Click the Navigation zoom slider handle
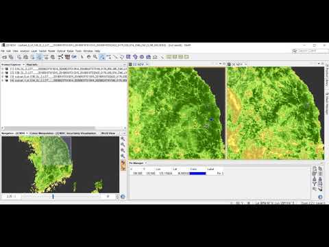The height and width of the screenshot is (247, 329). [53, 196]
